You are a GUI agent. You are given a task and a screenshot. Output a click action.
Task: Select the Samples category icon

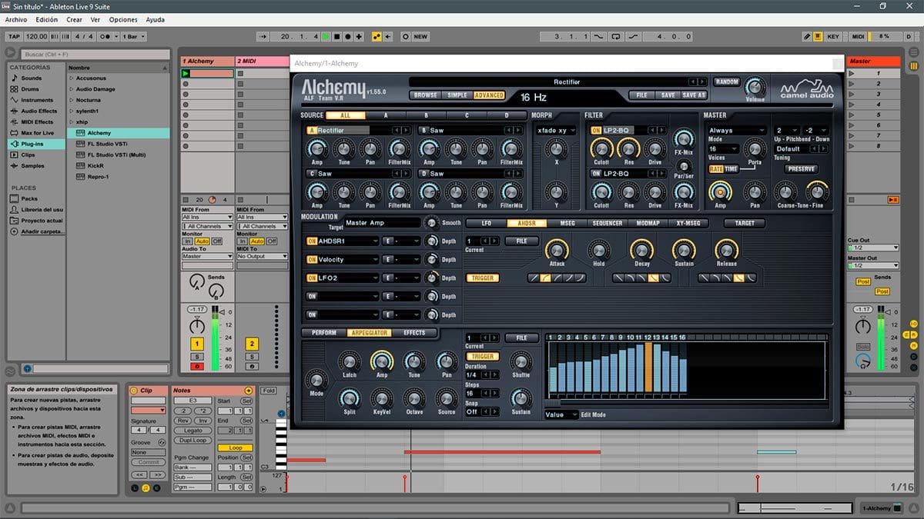14,165
